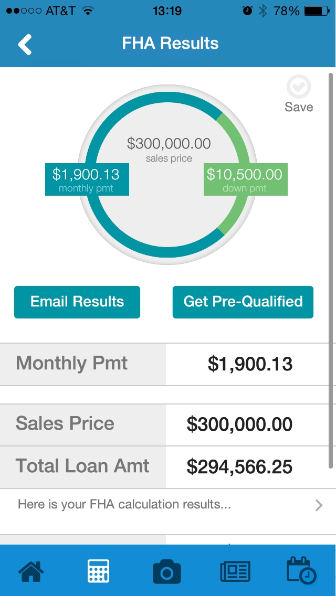Click the vertical scrollbar

pos(331,271)
